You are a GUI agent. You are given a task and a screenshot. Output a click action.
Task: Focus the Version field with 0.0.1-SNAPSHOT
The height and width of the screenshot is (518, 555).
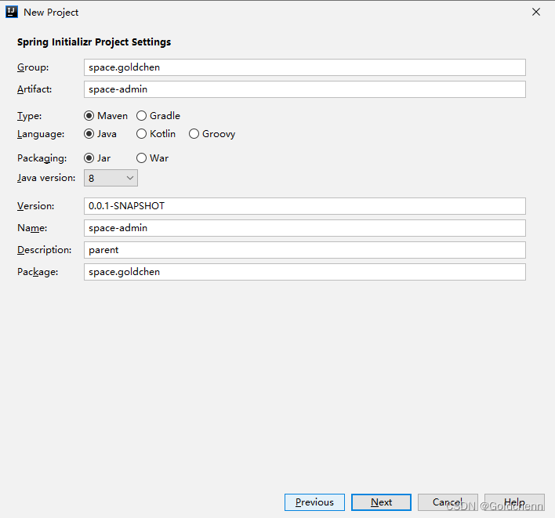tap(305, 206)
